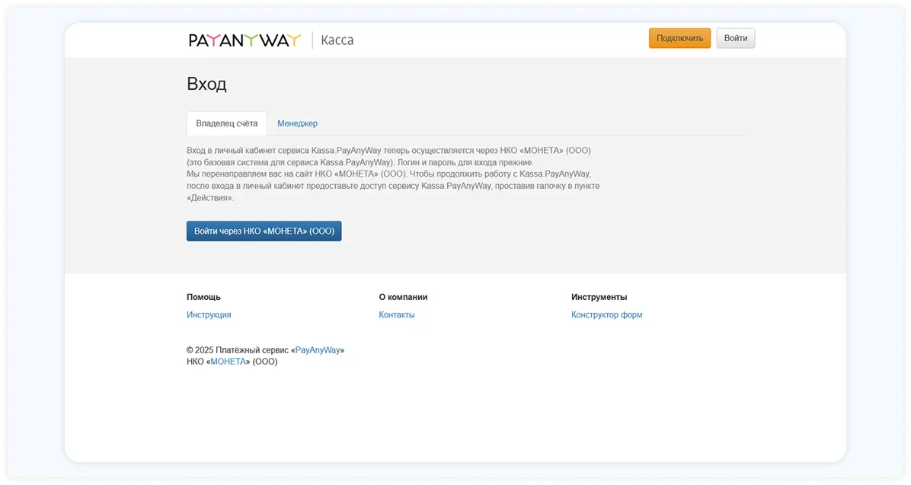Click the Помощь footer heading

[x=203, y=297]
